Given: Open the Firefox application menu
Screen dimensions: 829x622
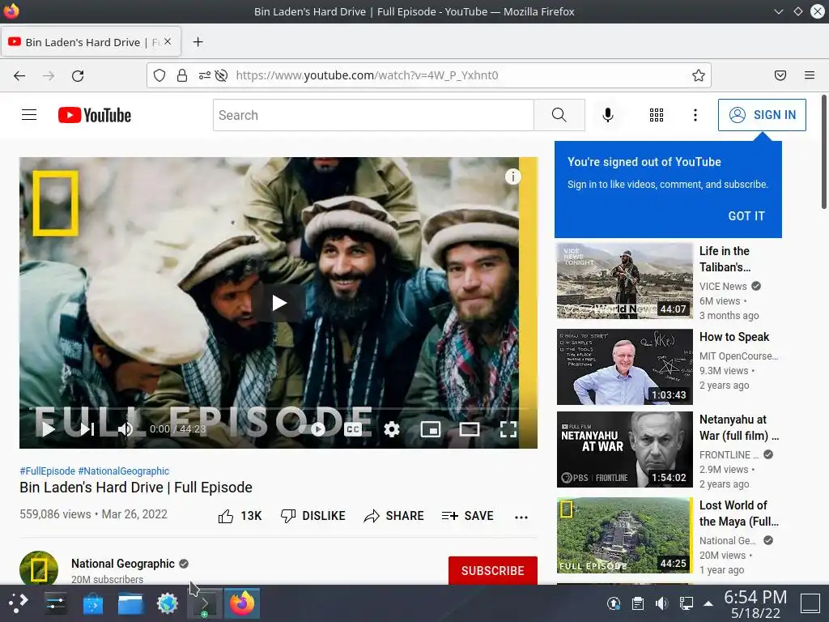Looking at the screenshot, I should pos(810,75).
